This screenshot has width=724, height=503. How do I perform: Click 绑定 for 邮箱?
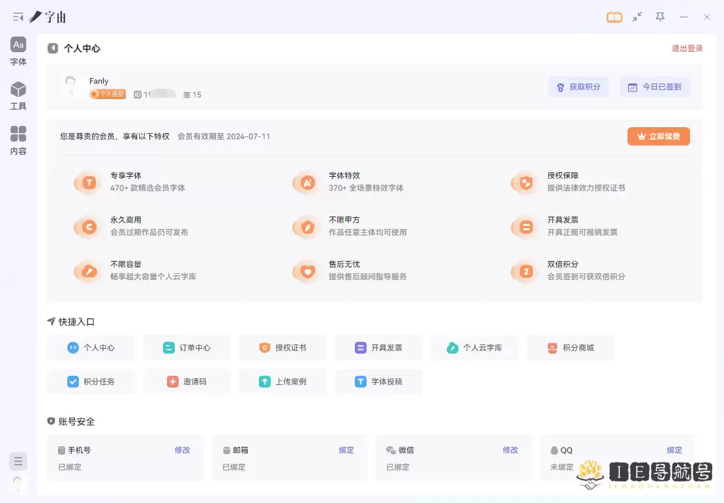click(346, 450)
